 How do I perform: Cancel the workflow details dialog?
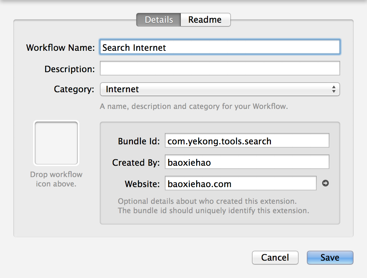(x=275, y=258)
